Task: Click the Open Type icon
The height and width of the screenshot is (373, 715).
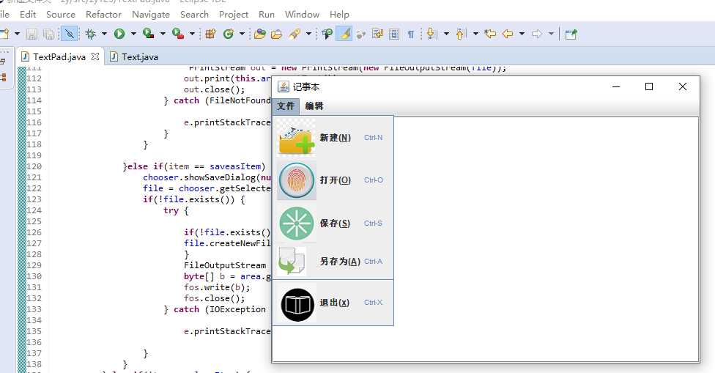Action: (260, 34)
